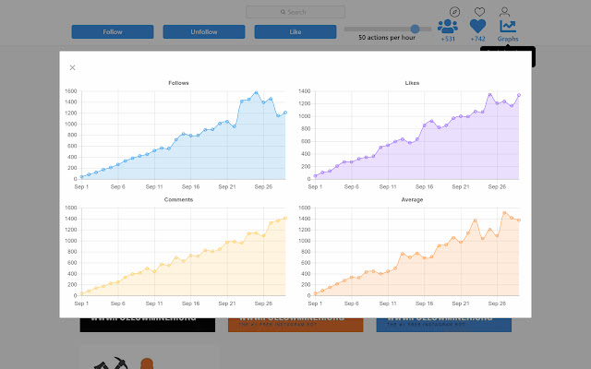Click the heart activity icon at top
The image size is (591, 369).
click(479, 12)
